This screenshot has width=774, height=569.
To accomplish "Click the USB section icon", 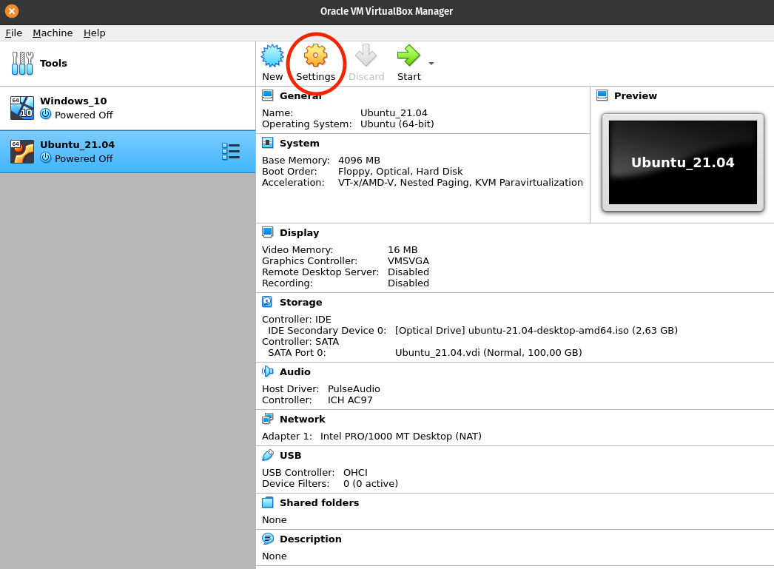I will point(267,455).
